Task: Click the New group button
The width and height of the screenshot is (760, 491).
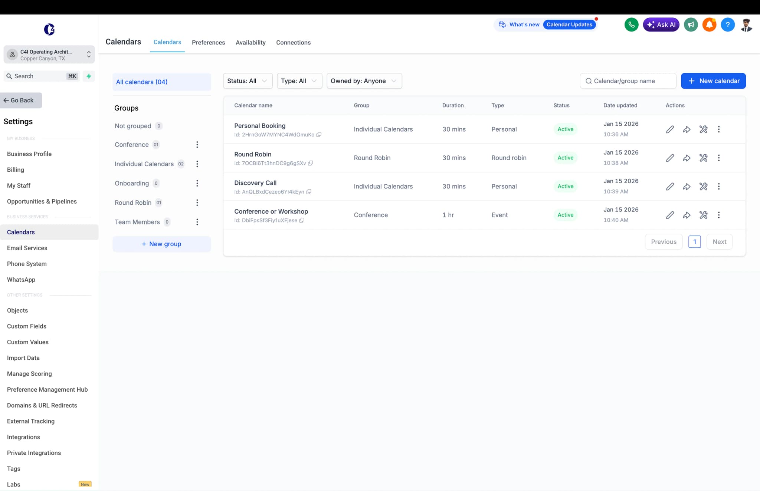Action: tap(161, 244)
